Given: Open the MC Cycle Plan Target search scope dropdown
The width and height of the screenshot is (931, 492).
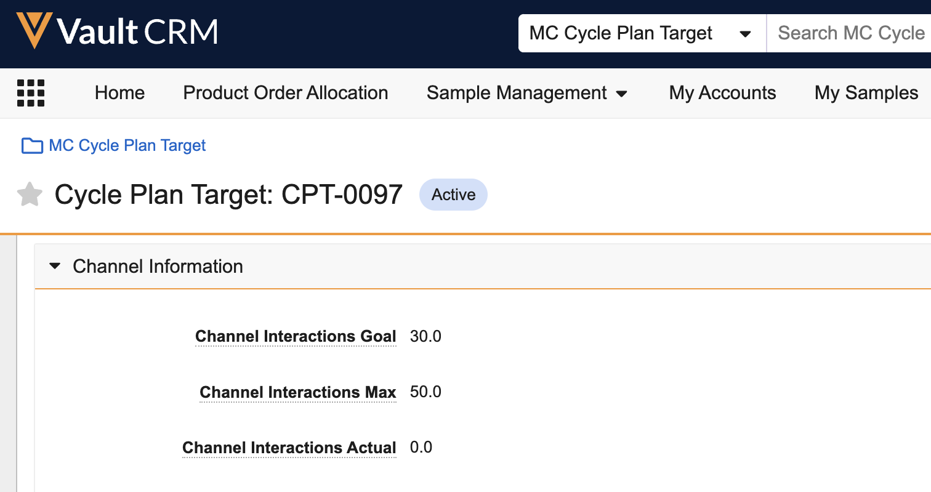Looking at the screenshot, I should tap(745, 34).
